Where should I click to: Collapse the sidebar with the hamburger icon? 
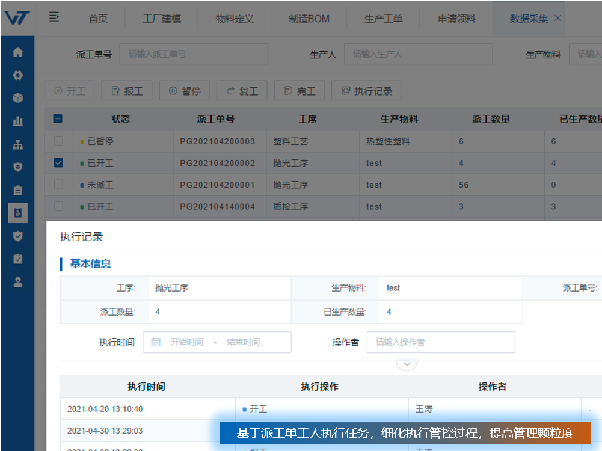pyautogui.click(x=54, y=17)
